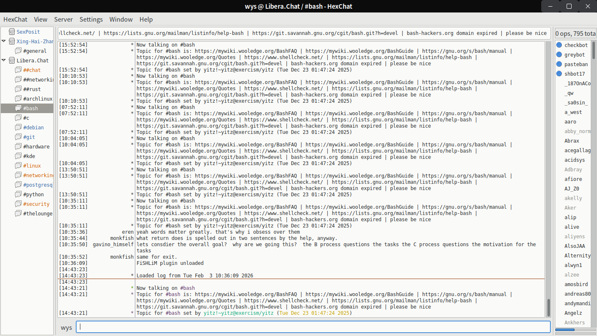Select the SexPosit network in the tree
This screenshot has width=597, height=336.
pyautogui.click(x=28, y=32)
